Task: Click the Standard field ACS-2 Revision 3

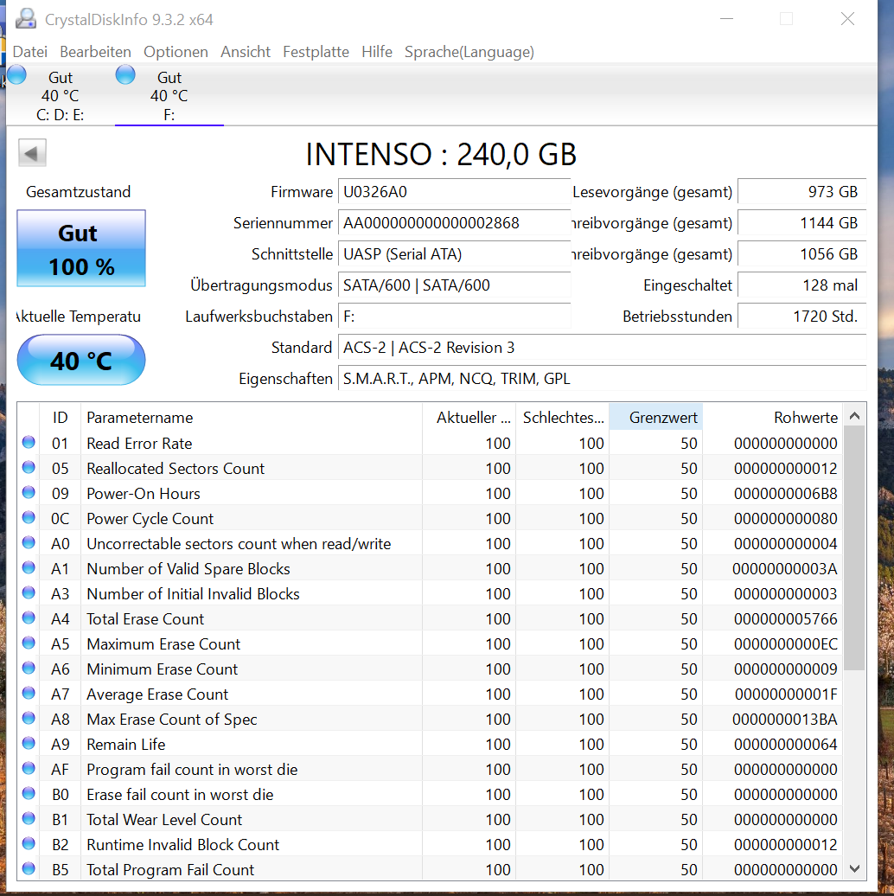Action: click(602, 348)
